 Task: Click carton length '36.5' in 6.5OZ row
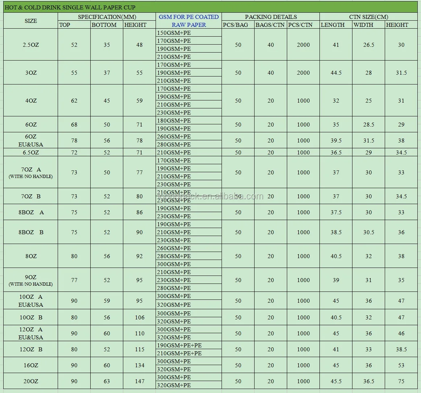[336, 152]
